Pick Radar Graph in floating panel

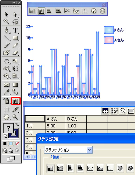tap(102, 11)
